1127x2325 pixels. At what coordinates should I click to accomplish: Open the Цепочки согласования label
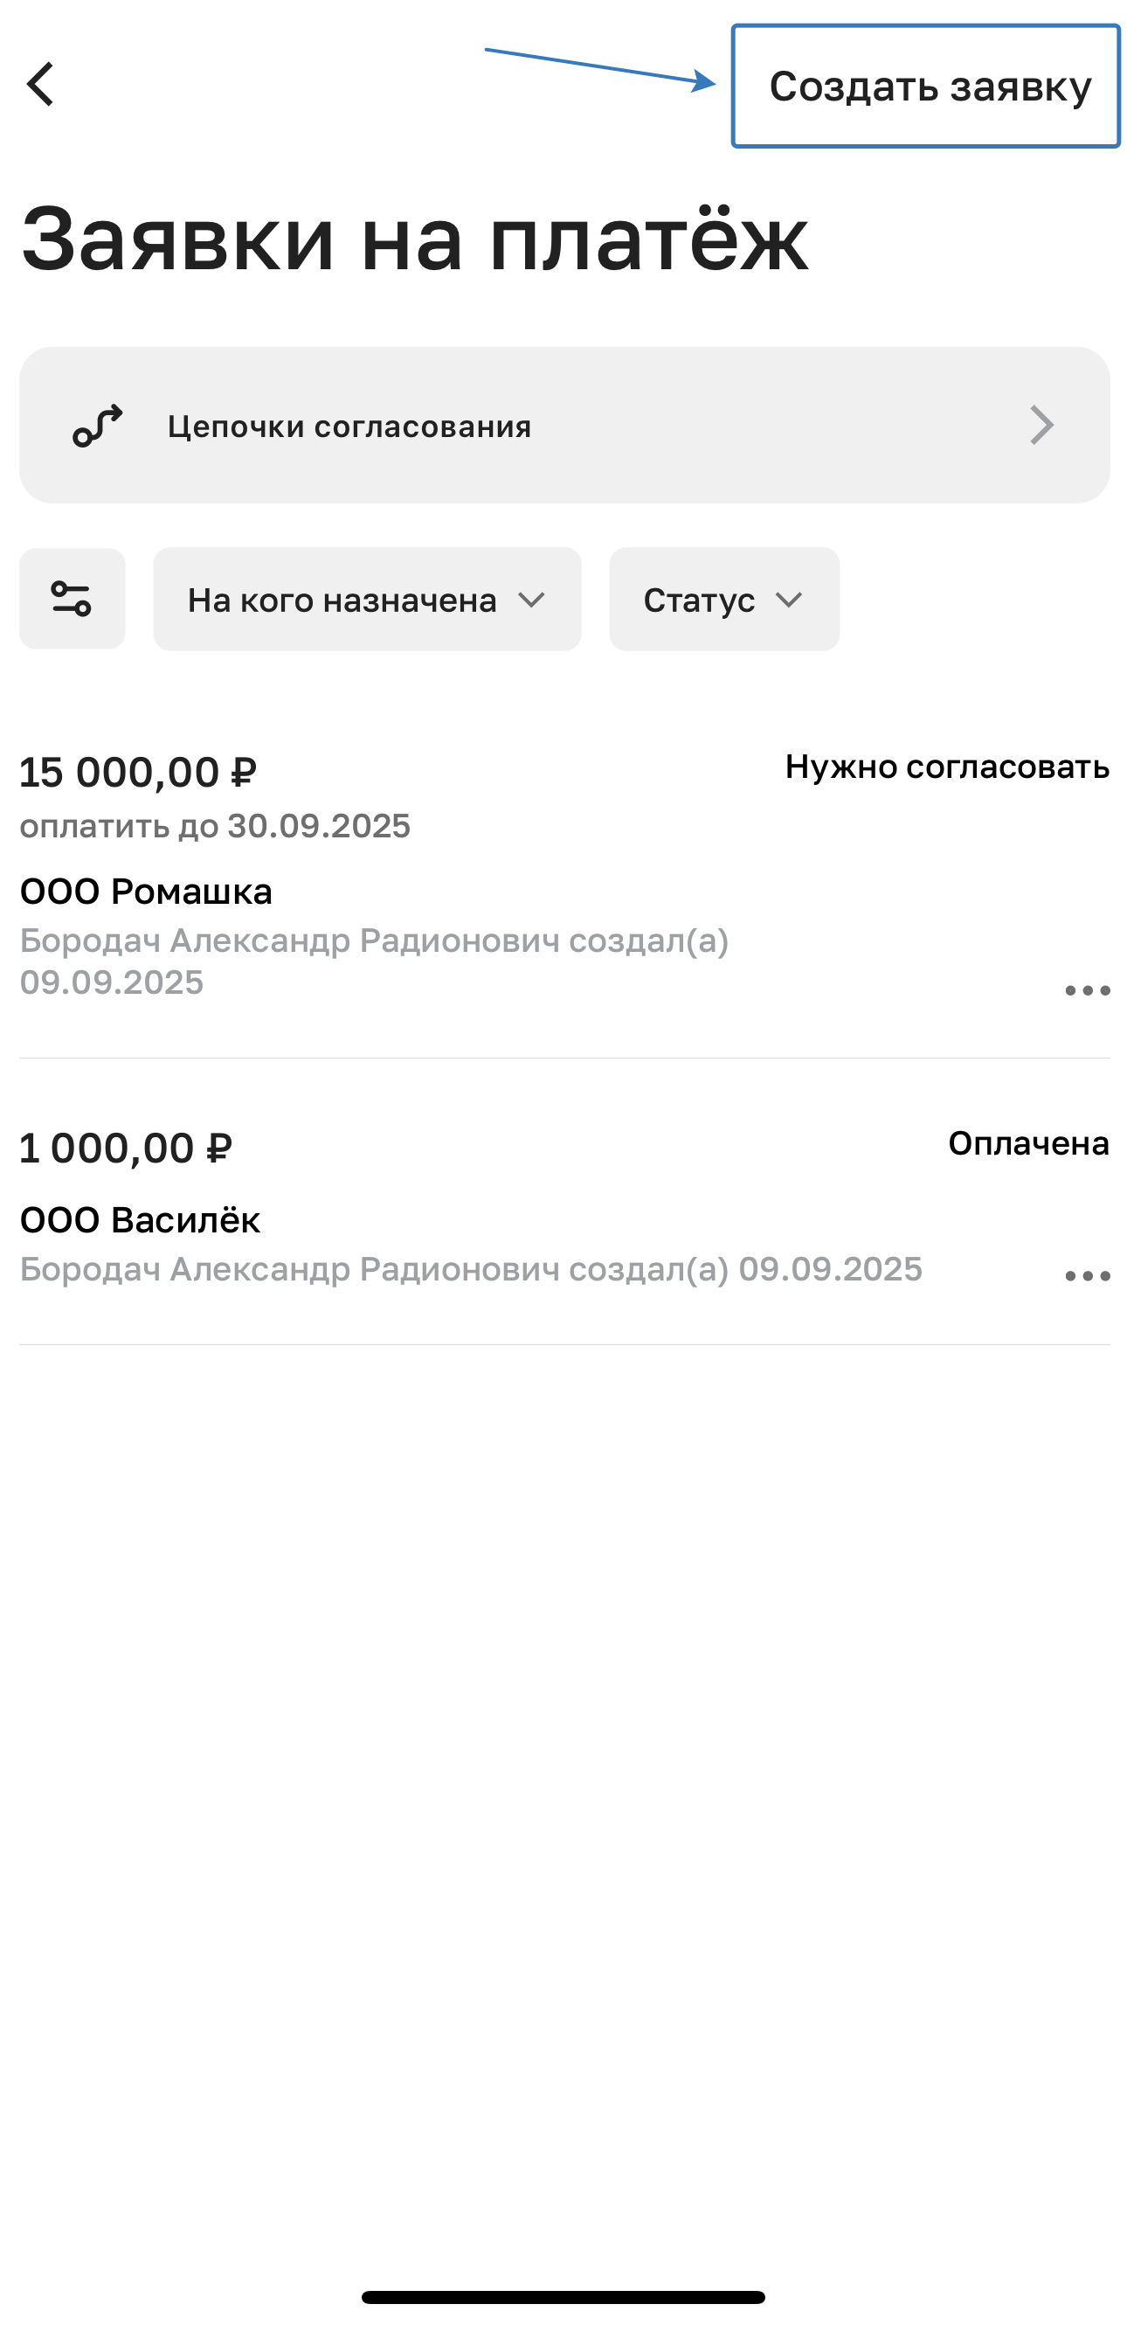(x=349, y=426)
